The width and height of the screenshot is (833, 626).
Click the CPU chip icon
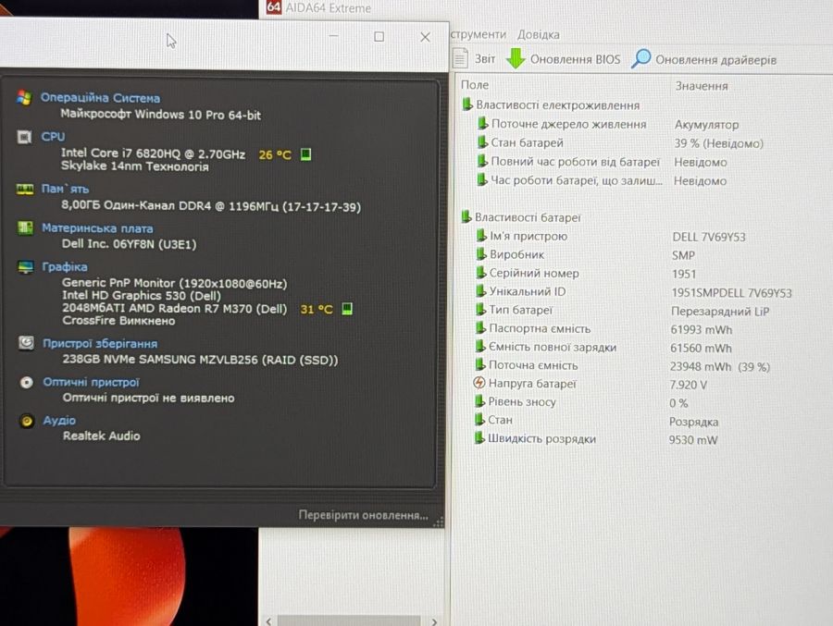[24, 137]
